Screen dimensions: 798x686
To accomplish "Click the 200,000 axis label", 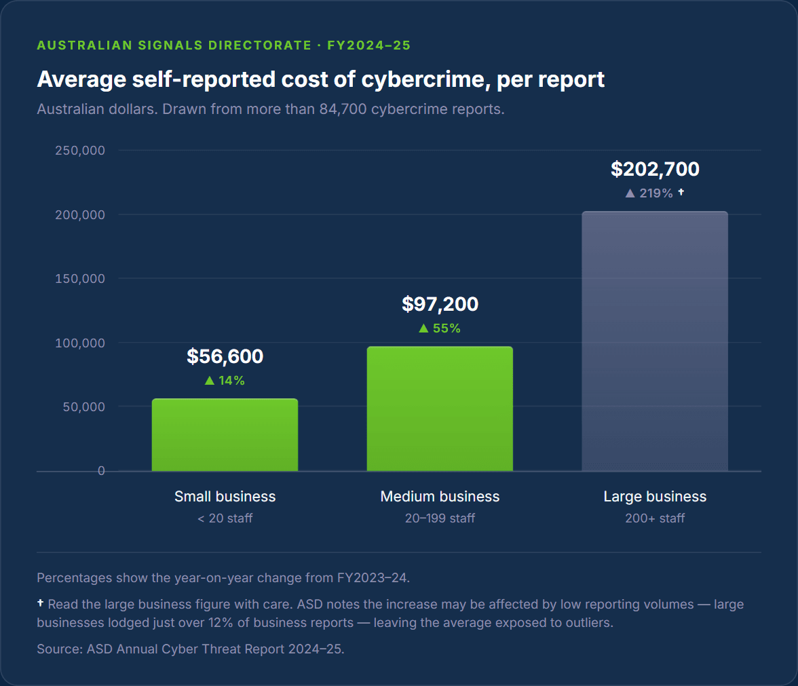I will point(80,214).
